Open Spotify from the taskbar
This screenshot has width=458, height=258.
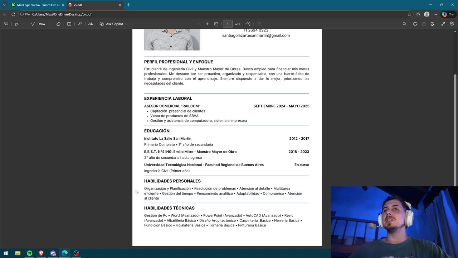coord(29,253)
